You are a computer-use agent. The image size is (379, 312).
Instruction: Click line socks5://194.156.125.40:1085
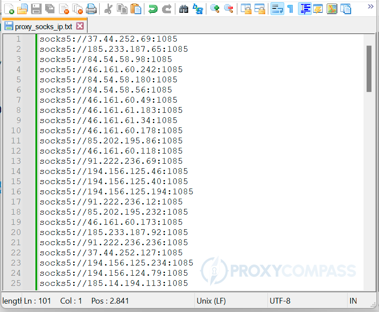(x=114, y=181)
